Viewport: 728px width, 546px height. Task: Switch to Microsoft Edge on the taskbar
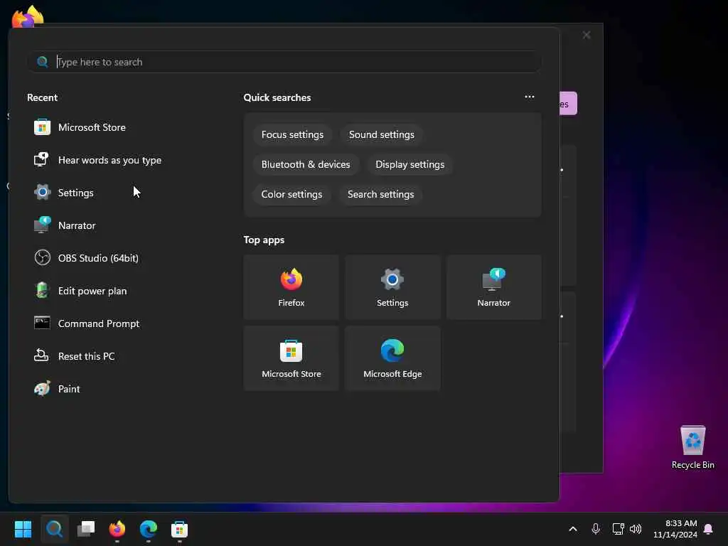click(149, 529)
